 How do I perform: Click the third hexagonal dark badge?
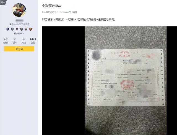[17, 29]
